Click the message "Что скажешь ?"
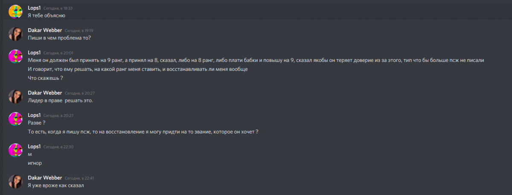The image size is (512, 195). [45, 78]
